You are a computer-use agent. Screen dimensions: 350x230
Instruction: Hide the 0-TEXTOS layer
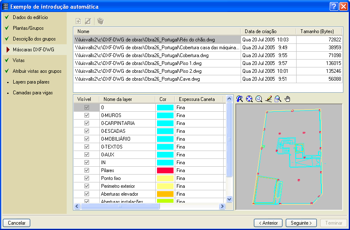point(87,147)
